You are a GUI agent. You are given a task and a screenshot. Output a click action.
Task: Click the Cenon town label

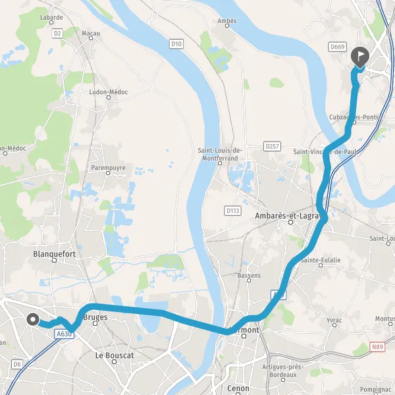[x=238, y=388]
